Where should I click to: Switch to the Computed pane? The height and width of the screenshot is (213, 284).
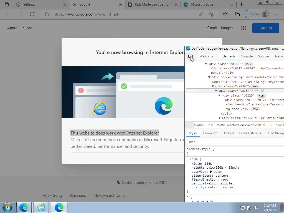pos(211,133)
